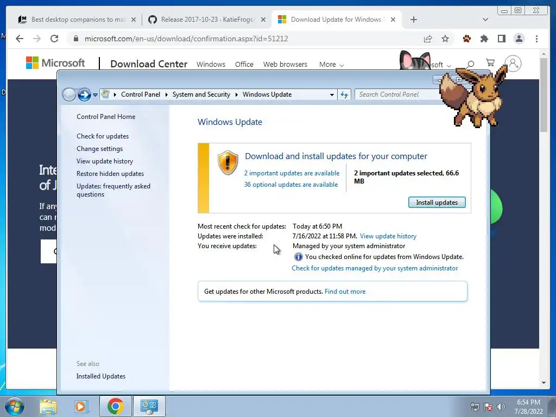Screen dimensions: 556x417
Task: Click Check for updates managed by administrator
Action: [375, 268]
